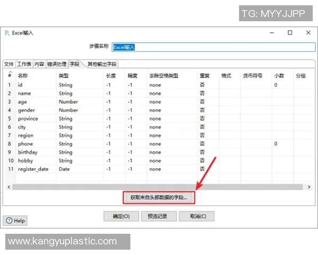318x255 pixels.
Task: Open the 文件 tab
Action: [8, 64]
